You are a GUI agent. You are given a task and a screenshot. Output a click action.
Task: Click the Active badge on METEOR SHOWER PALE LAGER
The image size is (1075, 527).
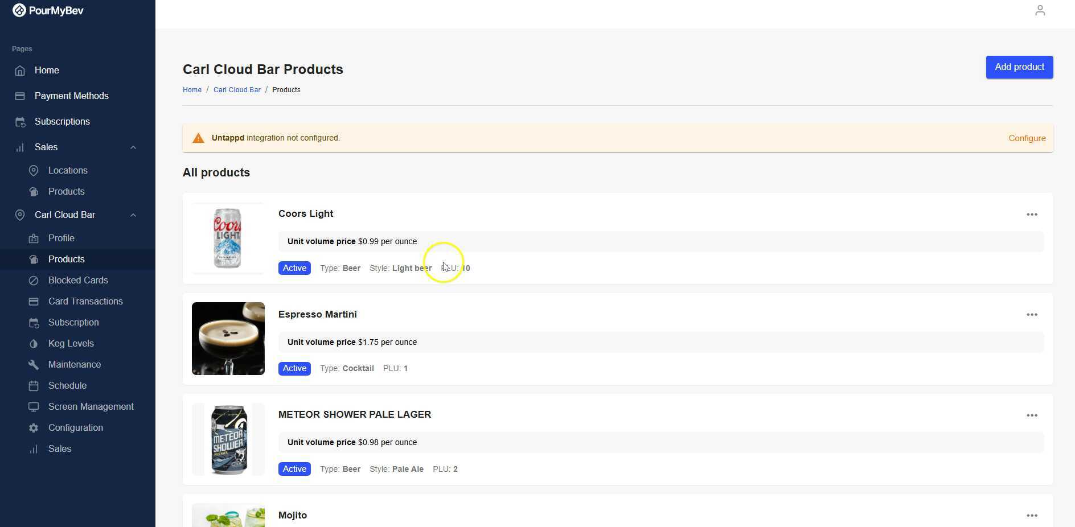coord(294,469)
